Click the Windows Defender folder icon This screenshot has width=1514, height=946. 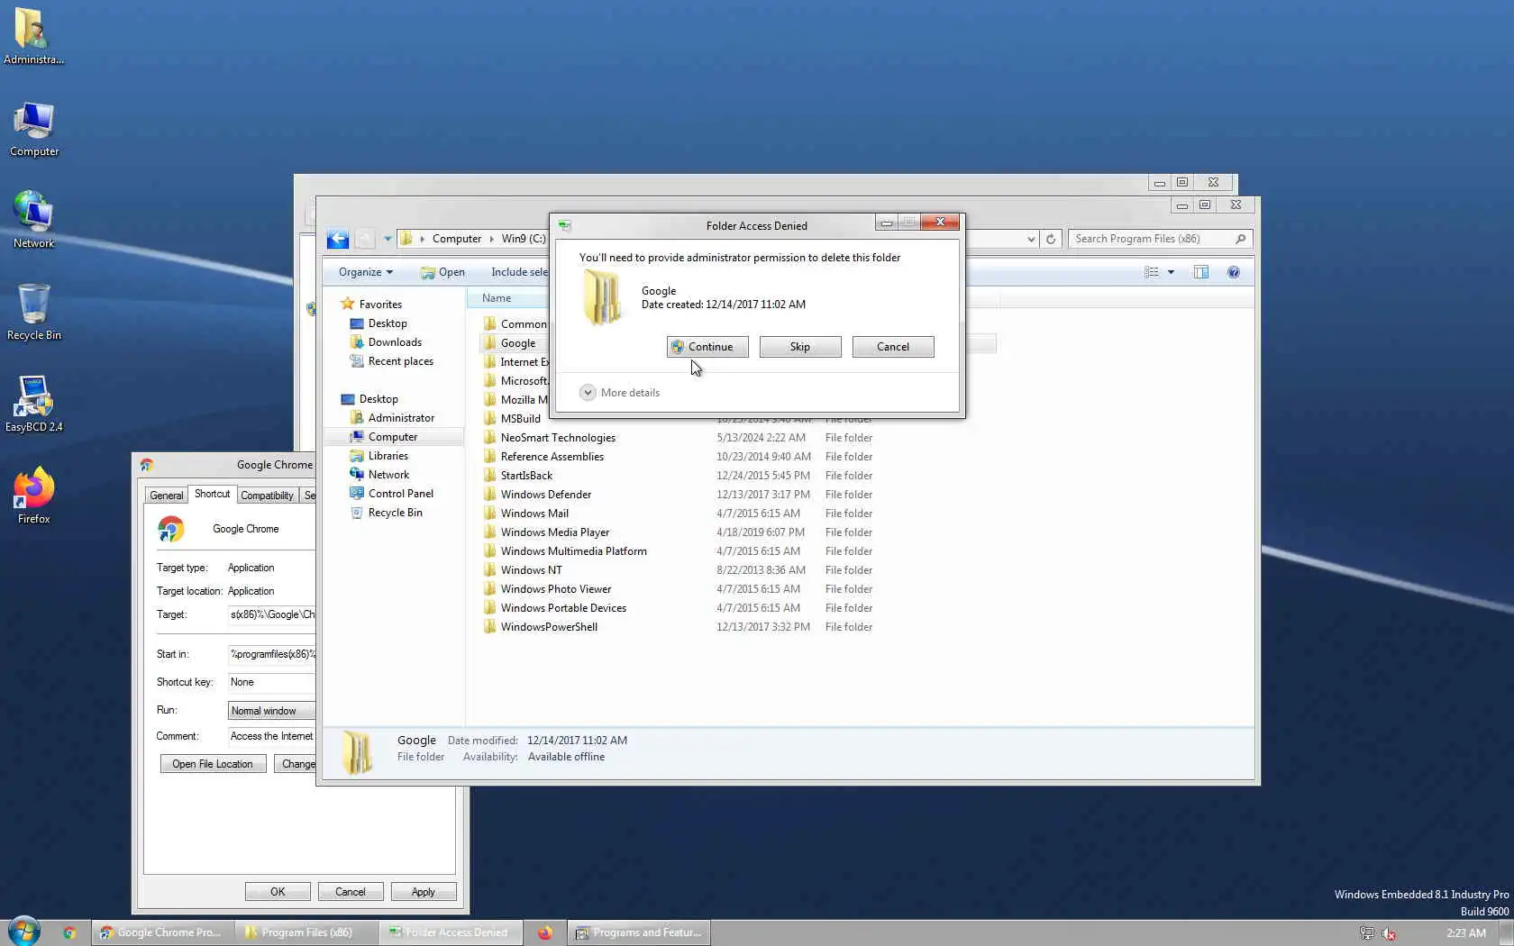pos(489,495)
